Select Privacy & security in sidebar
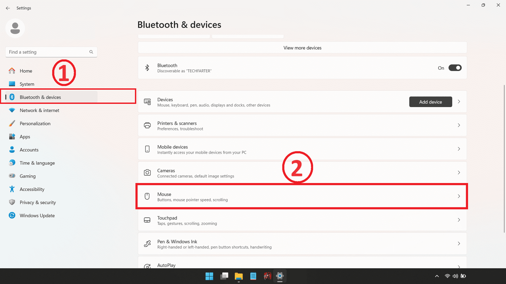 click(38, 203)
